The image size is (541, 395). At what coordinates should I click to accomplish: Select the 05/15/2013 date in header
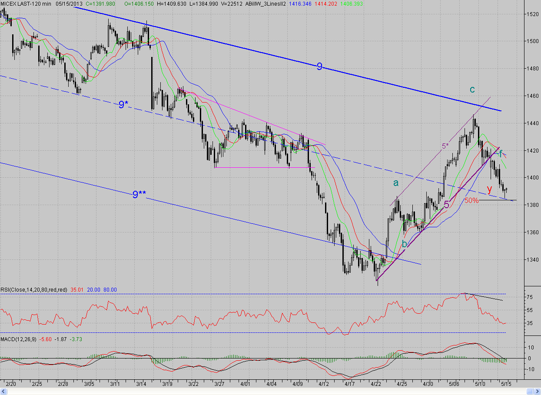pyautogui.click(x=70, y=3)
